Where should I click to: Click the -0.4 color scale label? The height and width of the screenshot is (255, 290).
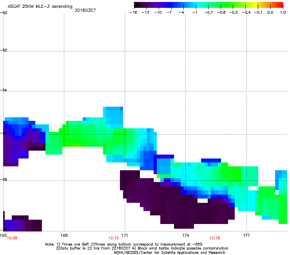[246, 13]
